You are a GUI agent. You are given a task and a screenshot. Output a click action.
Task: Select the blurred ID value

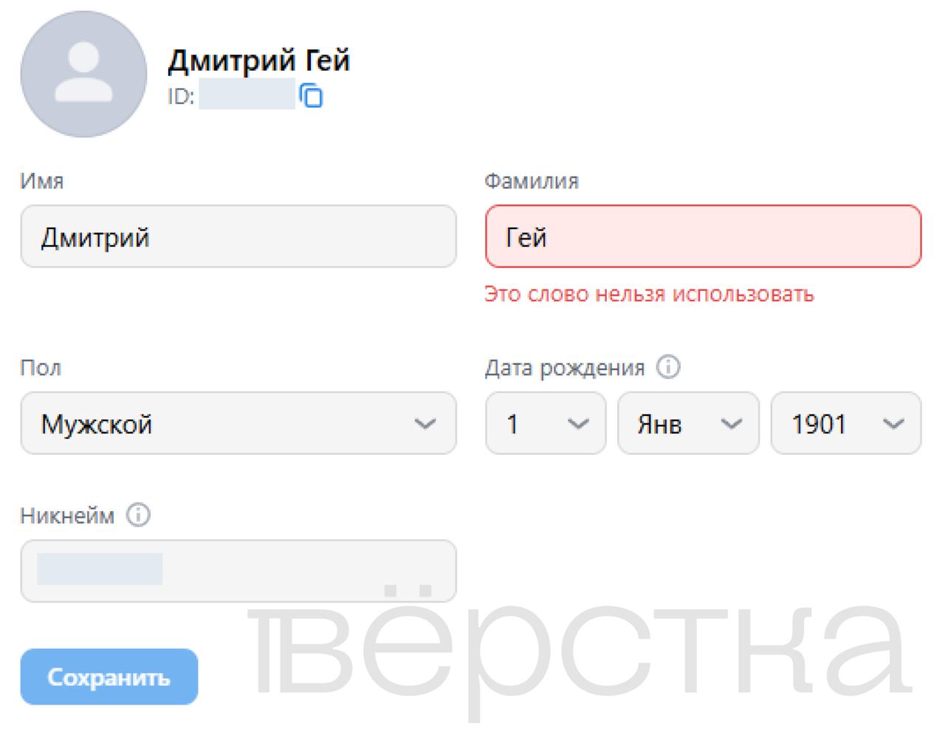[x=247, y=96]
